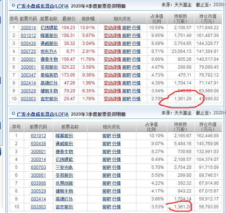Click stock name 亿纬锂能 in the Q4 table
This screenshot has width=226, height=213.
tap(49, 27)
